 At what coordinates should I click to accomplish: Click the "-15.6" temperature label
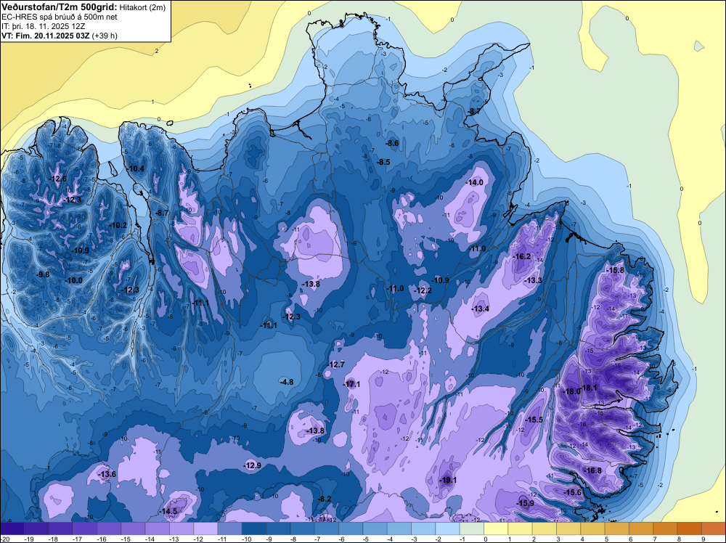(x=573, y=492)
